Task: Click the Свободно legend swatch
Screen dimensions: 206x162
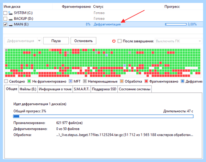Action: click(6, 81)
